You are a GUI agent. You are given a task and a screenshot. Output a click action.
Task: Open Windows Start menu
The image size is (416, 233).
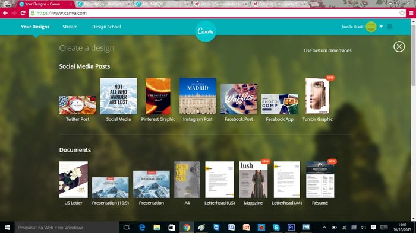pyautogui.click(x=7, y=228)
